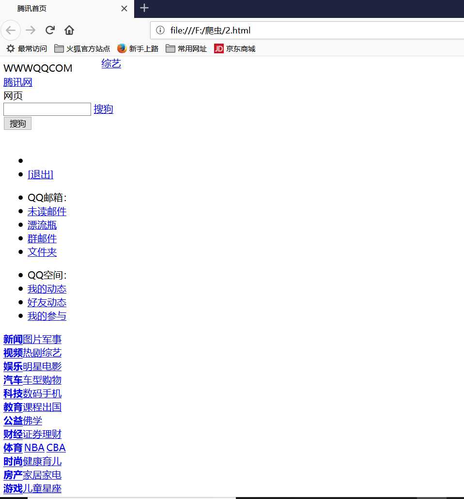Click the NBA link
Screen dimensions: 464x499
[34, 448]
